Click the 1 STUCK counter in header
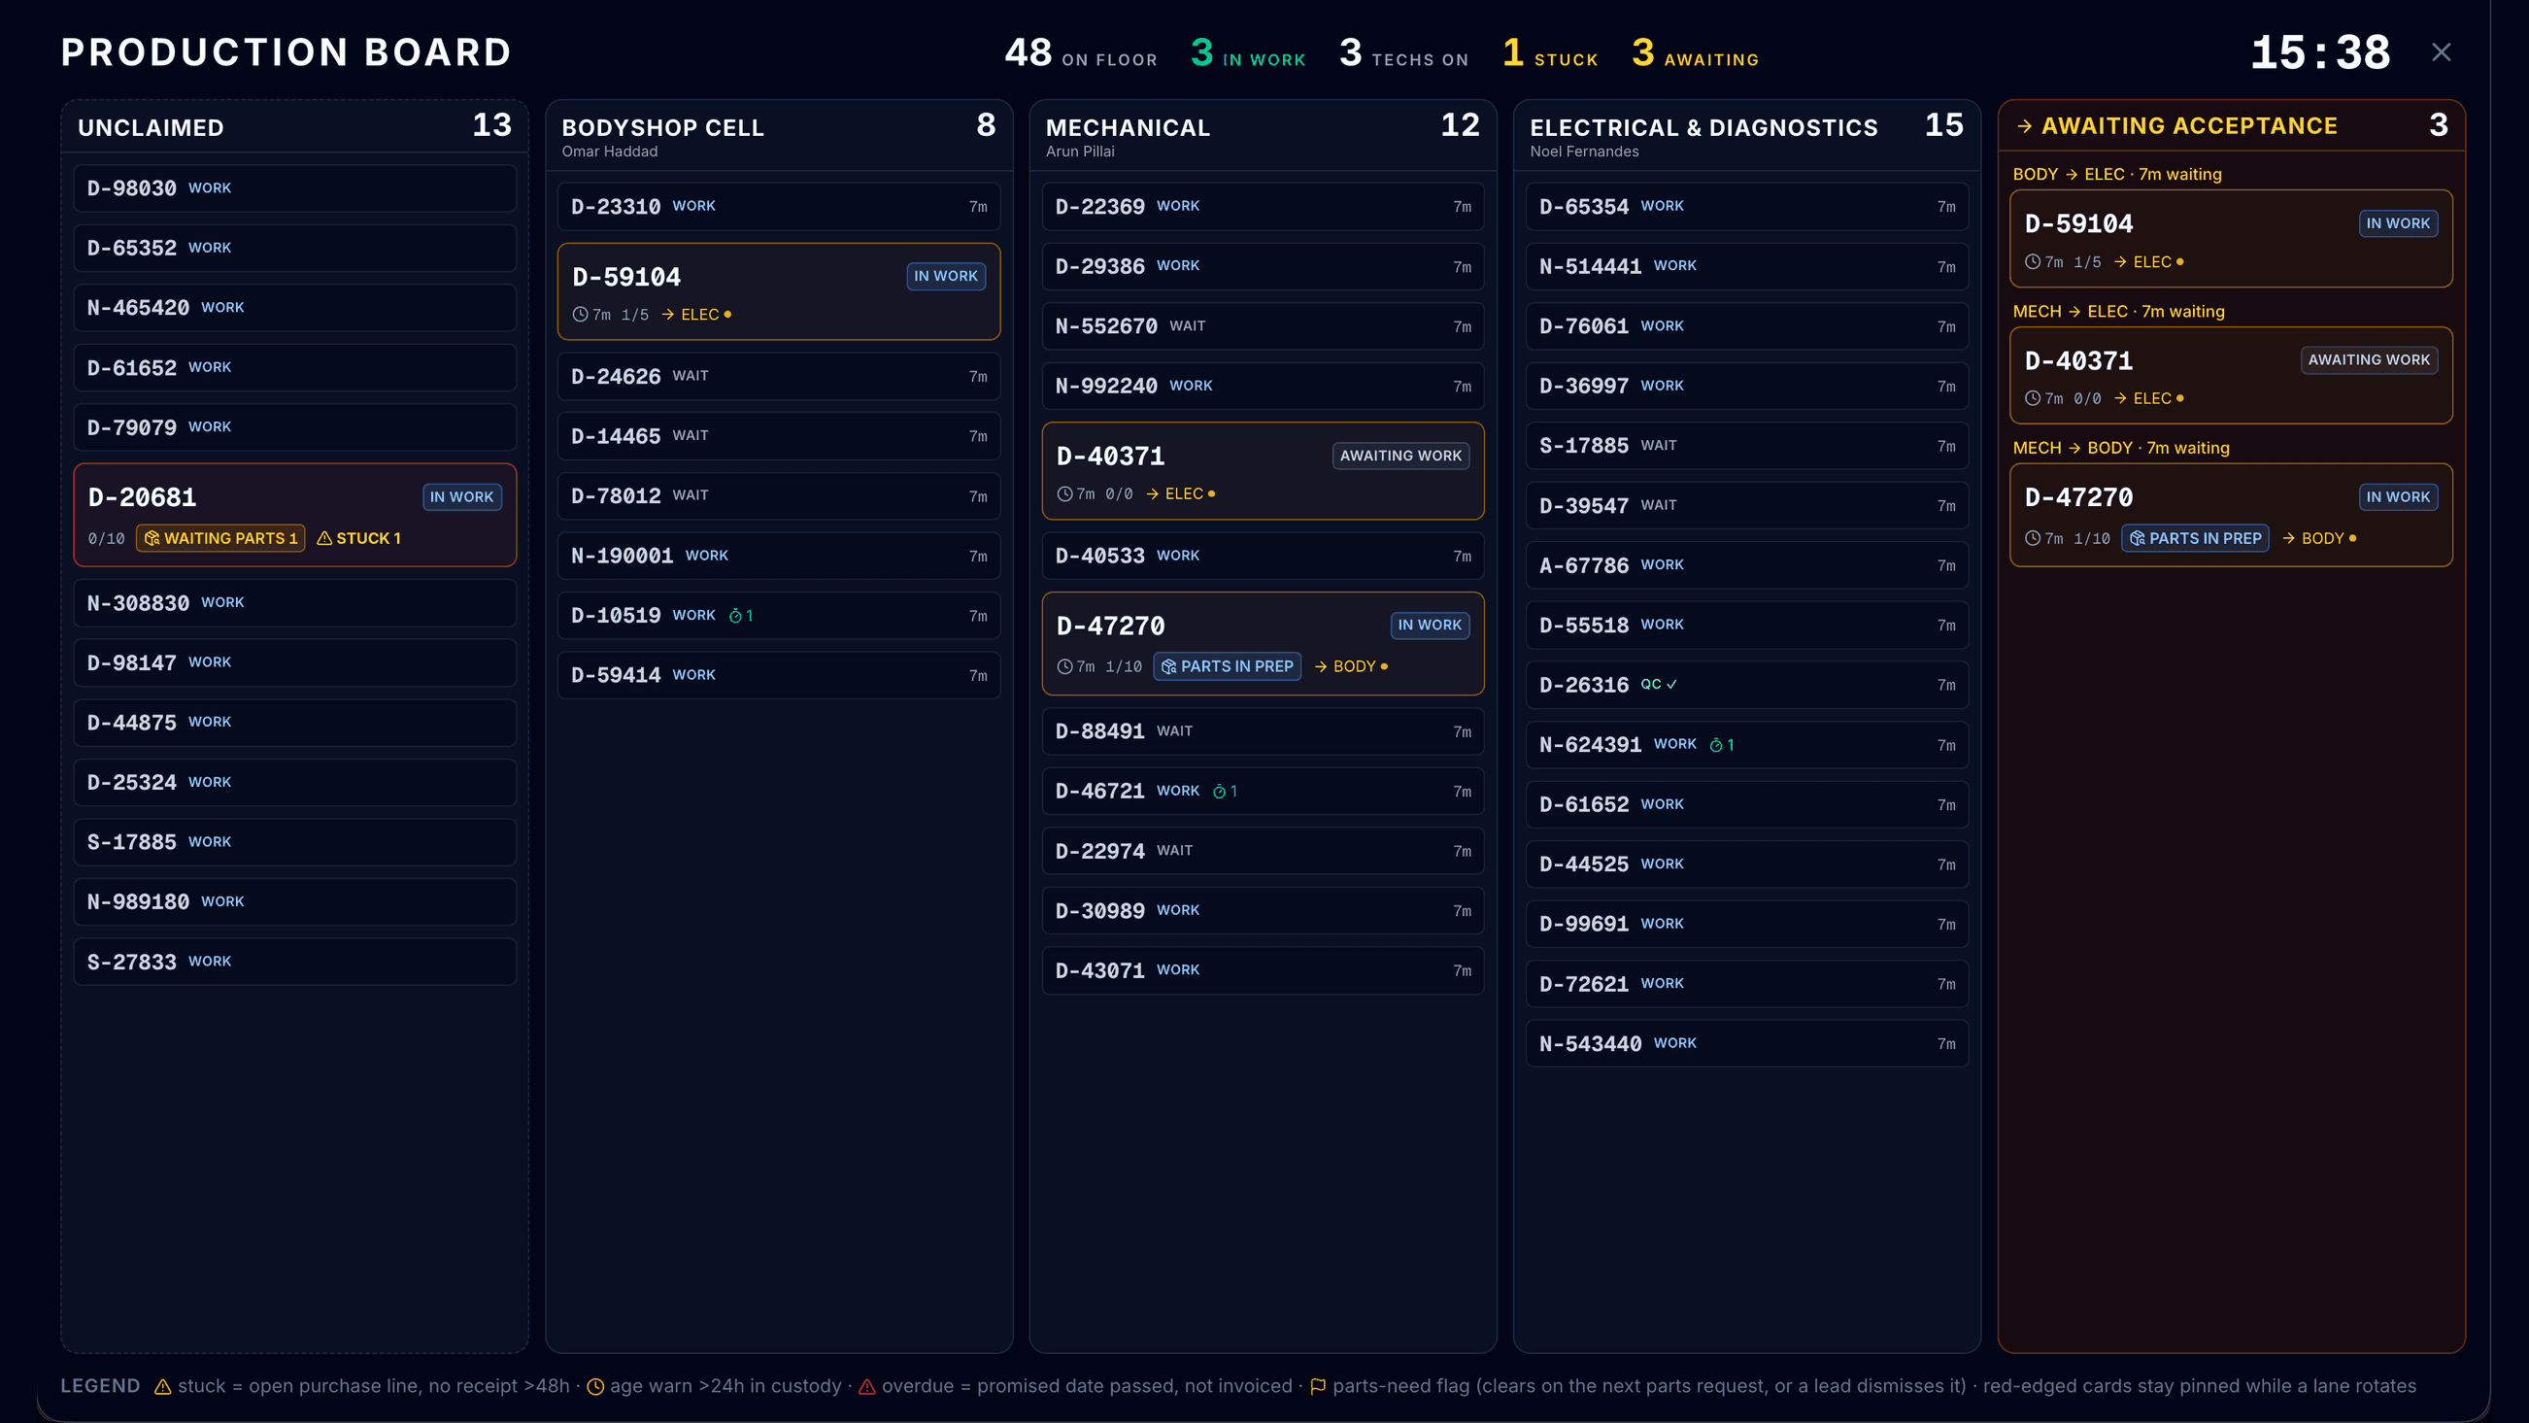The image size is (2529, 1423). click(x=1550, y=53)
